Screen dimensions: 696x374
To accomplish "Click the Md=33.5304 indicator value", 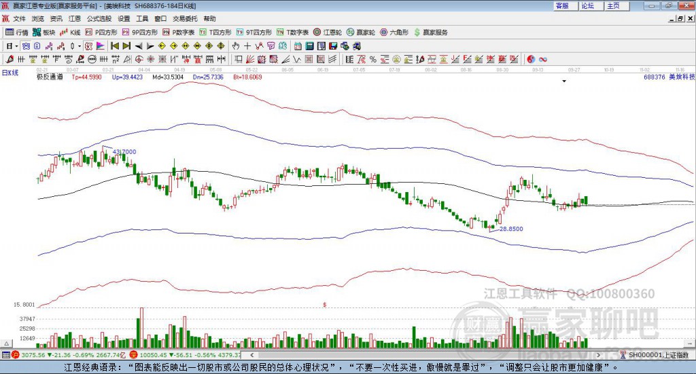I will [168, 77].
